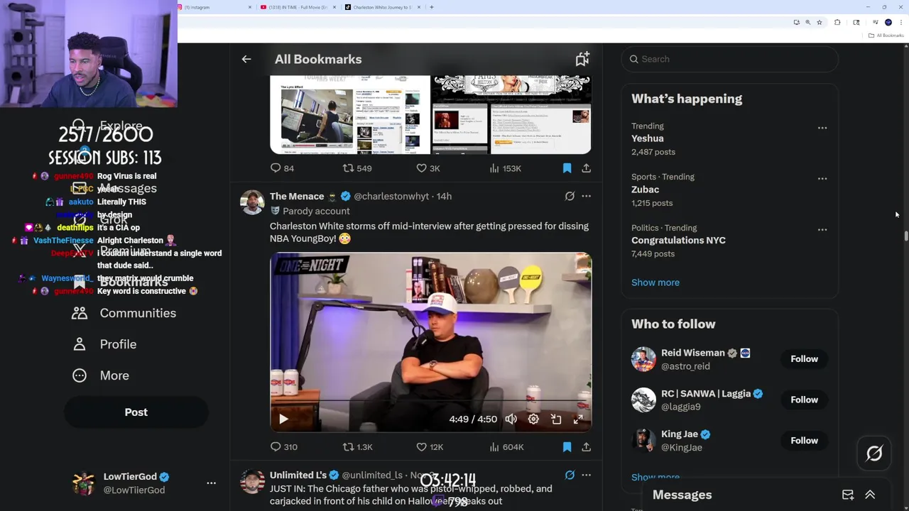This screenshot has height=511, width=909.
Task: Open the left image of the top post
Action: pyautogui.click(x=350, y=115)
